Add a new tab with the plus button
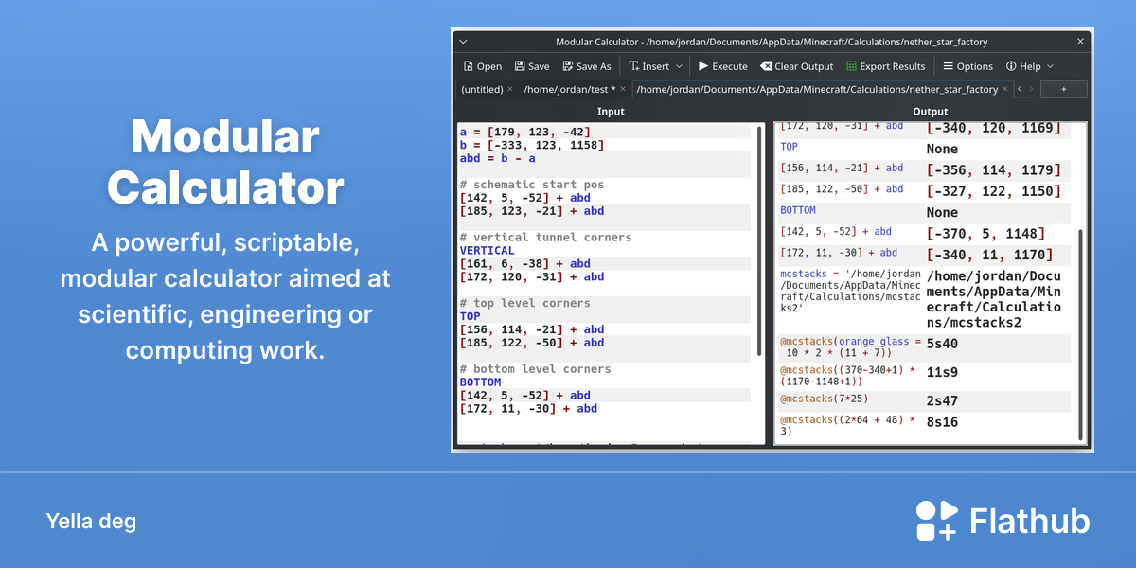 pos(1063,89)
